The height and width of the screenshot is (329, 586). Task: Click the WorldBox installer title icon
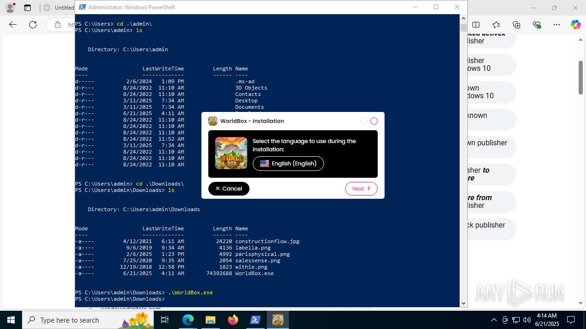(x=213, y=121)
